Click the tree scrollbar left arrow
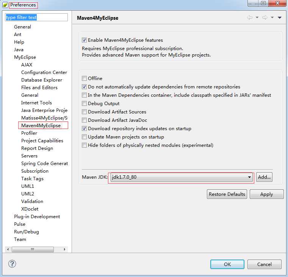Screen dimensions: 288x277 8,249
